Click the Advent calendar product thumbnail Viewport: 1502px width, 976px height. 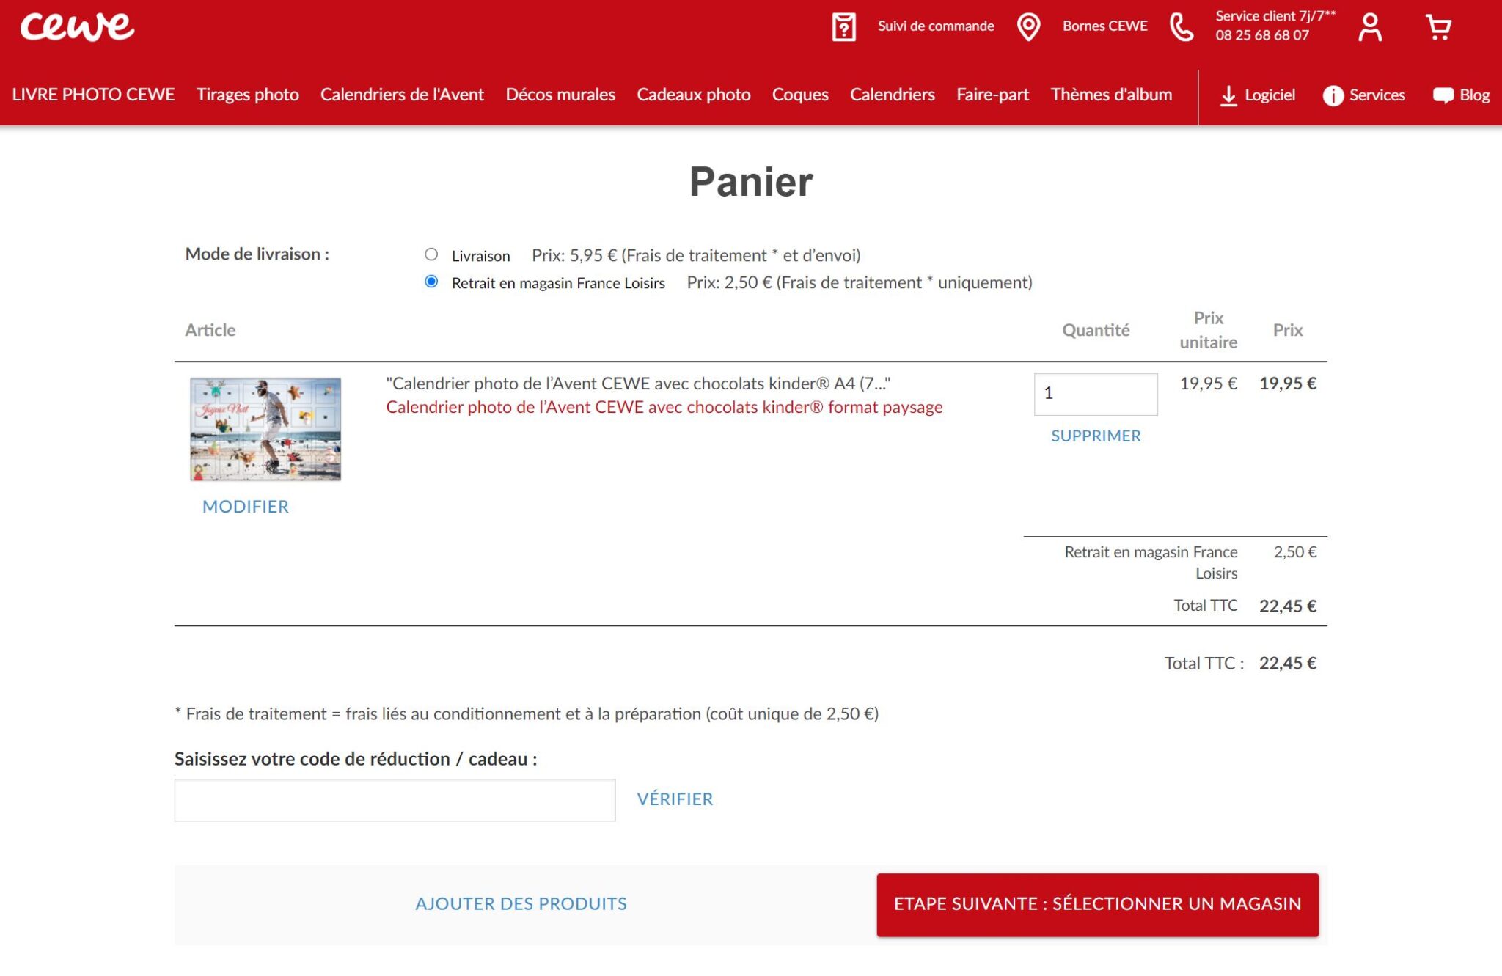tap(265, 429)
